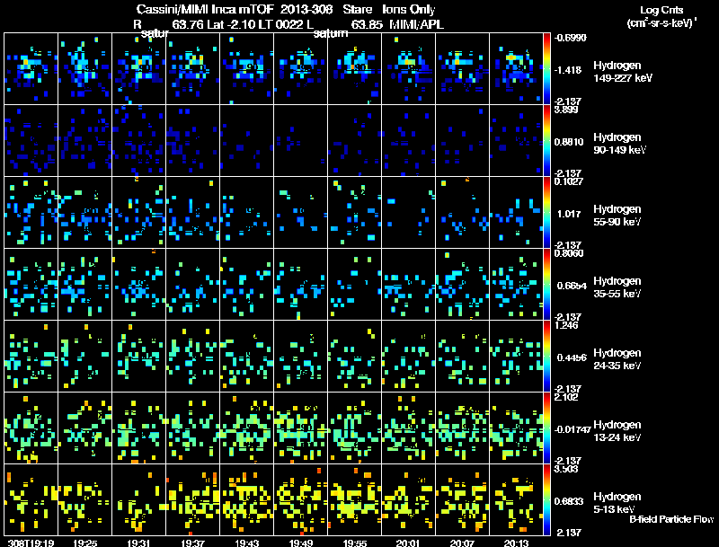Click the '1.017' colorbar value
The height and width of the screenshot is (547, 719).
[569, 214]
